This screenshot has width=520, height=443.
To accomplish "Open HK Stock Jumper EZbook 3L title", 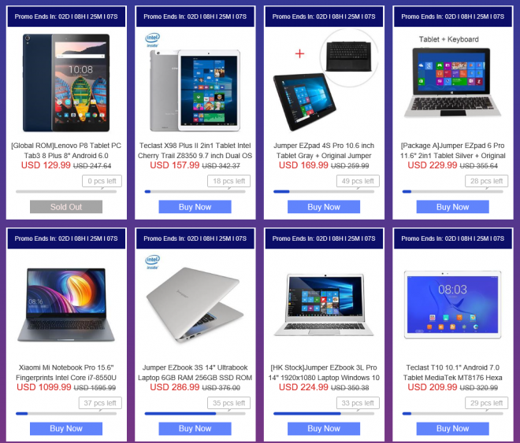I will [x=324, y=372].
